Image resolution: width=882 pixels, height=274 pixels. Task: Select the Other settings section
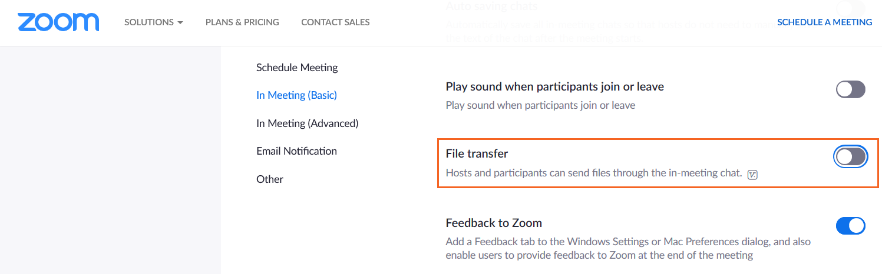pyautogui.click(x=270, y=179)
